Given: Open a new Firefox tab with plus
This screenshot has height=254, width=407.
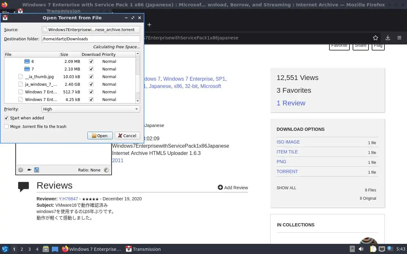Looking at the screenshot, I should point(149,24).
